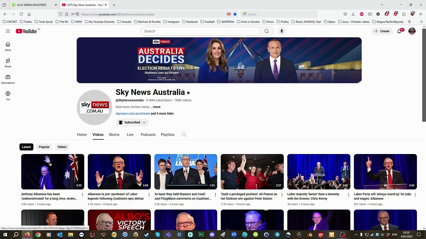
Task: Open Firefox downloads panel
Action: point(353,14)
